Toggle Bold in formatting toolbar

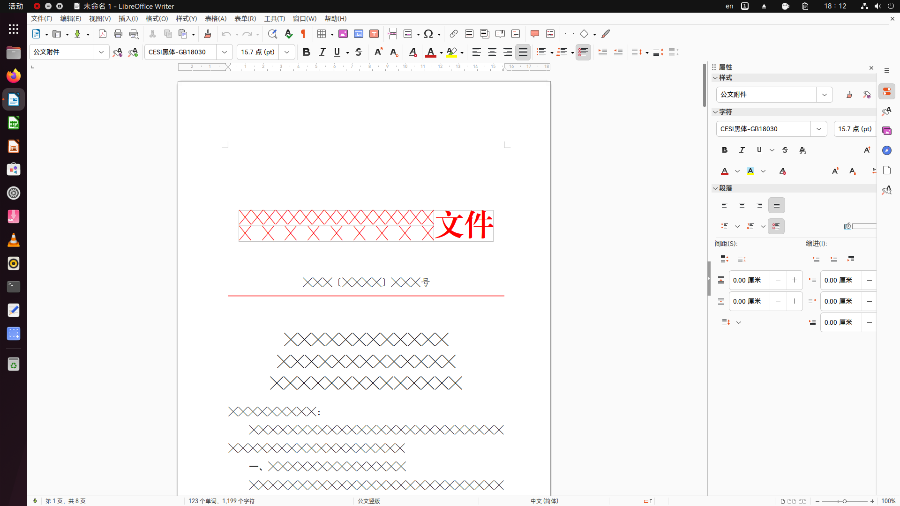click(307, 52)
